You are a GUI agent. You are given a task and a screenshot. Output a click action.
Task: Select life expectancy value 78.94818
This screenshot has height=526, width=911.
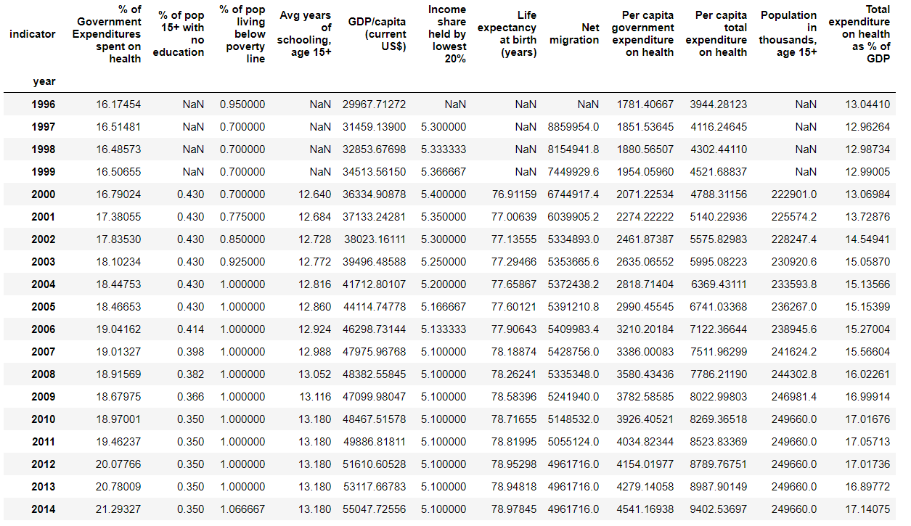tap(514, 487)
